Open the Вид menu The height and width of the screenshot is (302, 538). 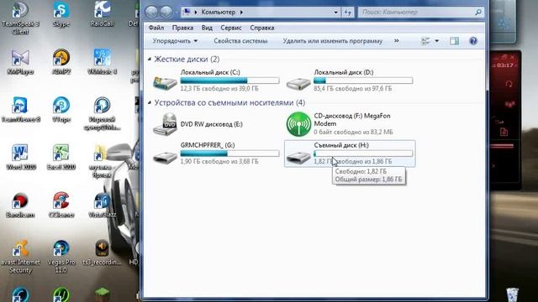207,28
